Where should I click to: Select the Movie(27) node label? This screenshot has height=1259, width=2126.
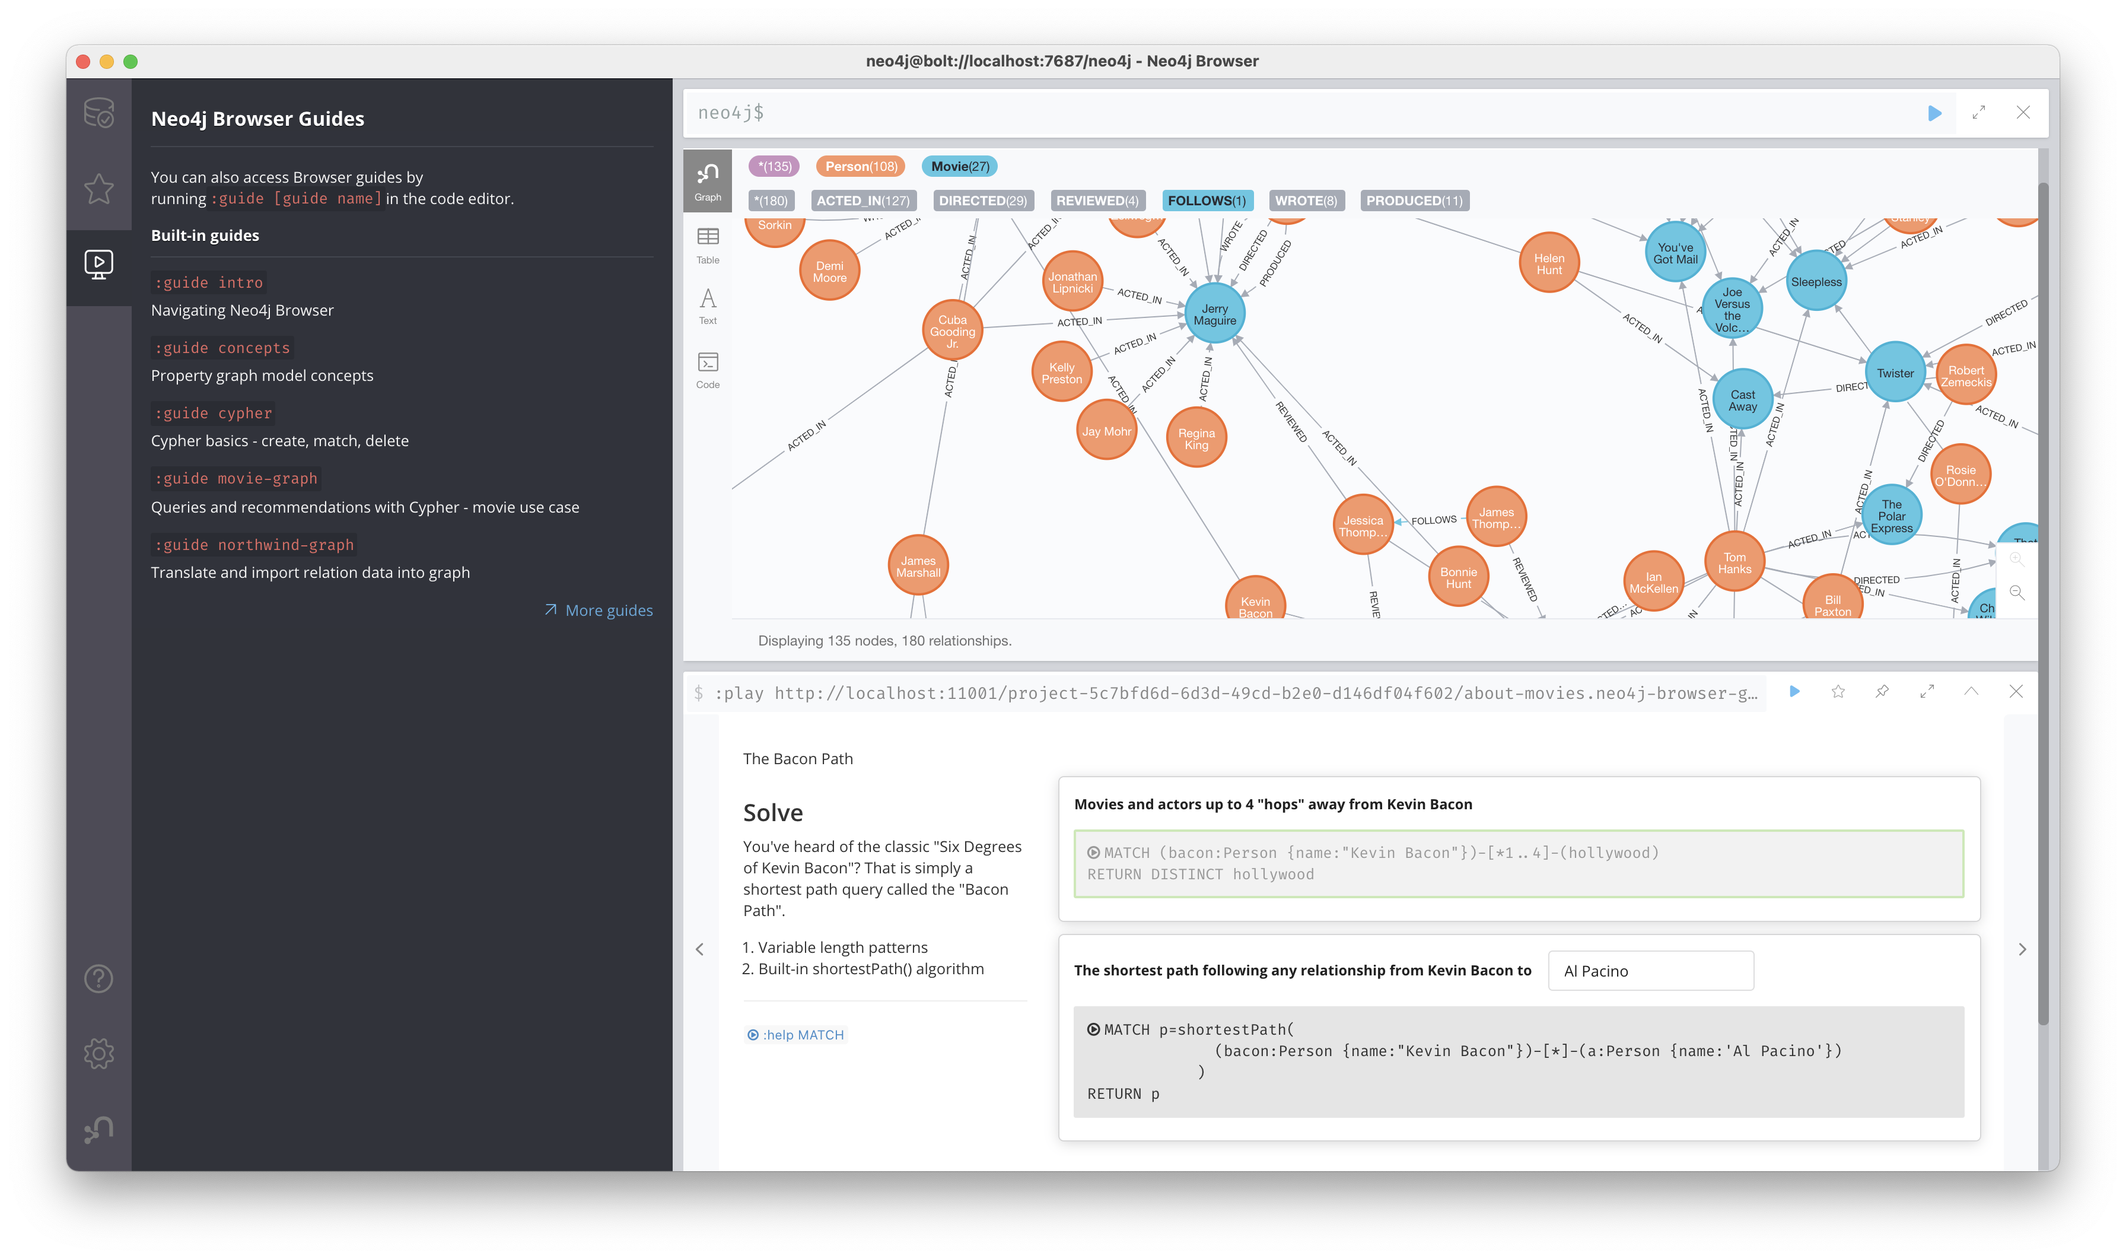pos(959,166)
